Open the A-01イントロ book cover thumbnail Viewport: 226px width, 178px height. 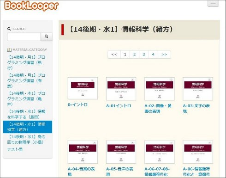click(x=121, y=89)
